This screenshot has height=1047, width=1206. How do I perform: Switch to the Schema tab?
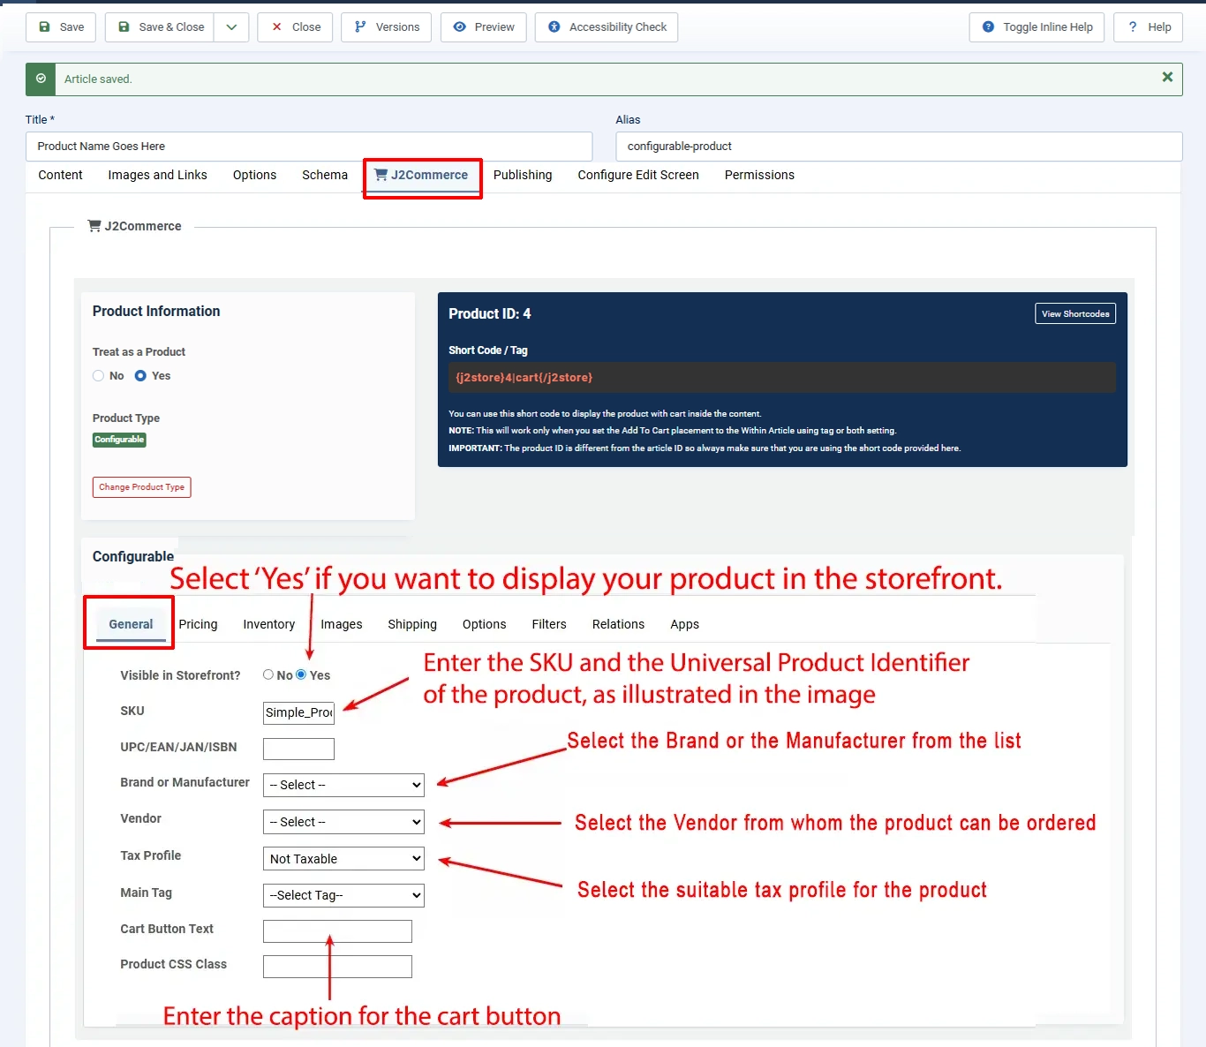click(x=325, y=175)
